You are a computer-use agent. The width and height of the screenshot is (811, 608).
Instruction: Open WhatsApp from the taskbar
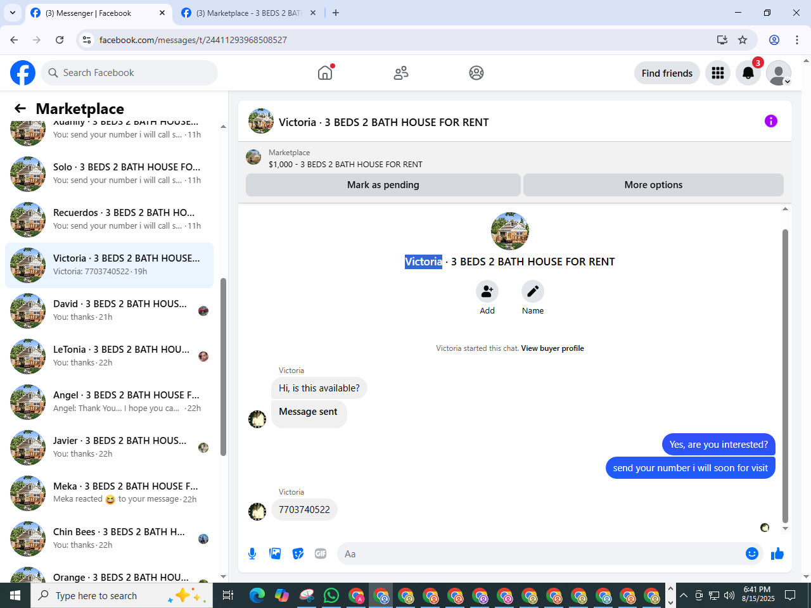click(331, 595)
